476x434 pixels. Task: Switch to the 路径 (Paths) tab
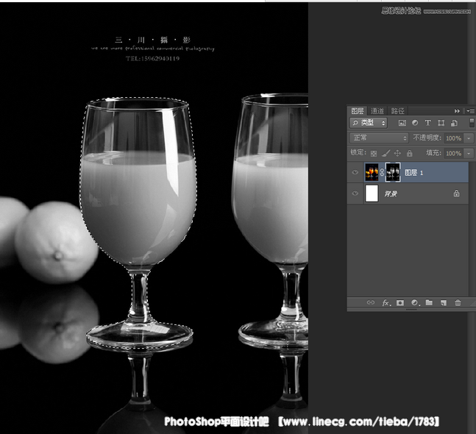[x=397, y=111]
